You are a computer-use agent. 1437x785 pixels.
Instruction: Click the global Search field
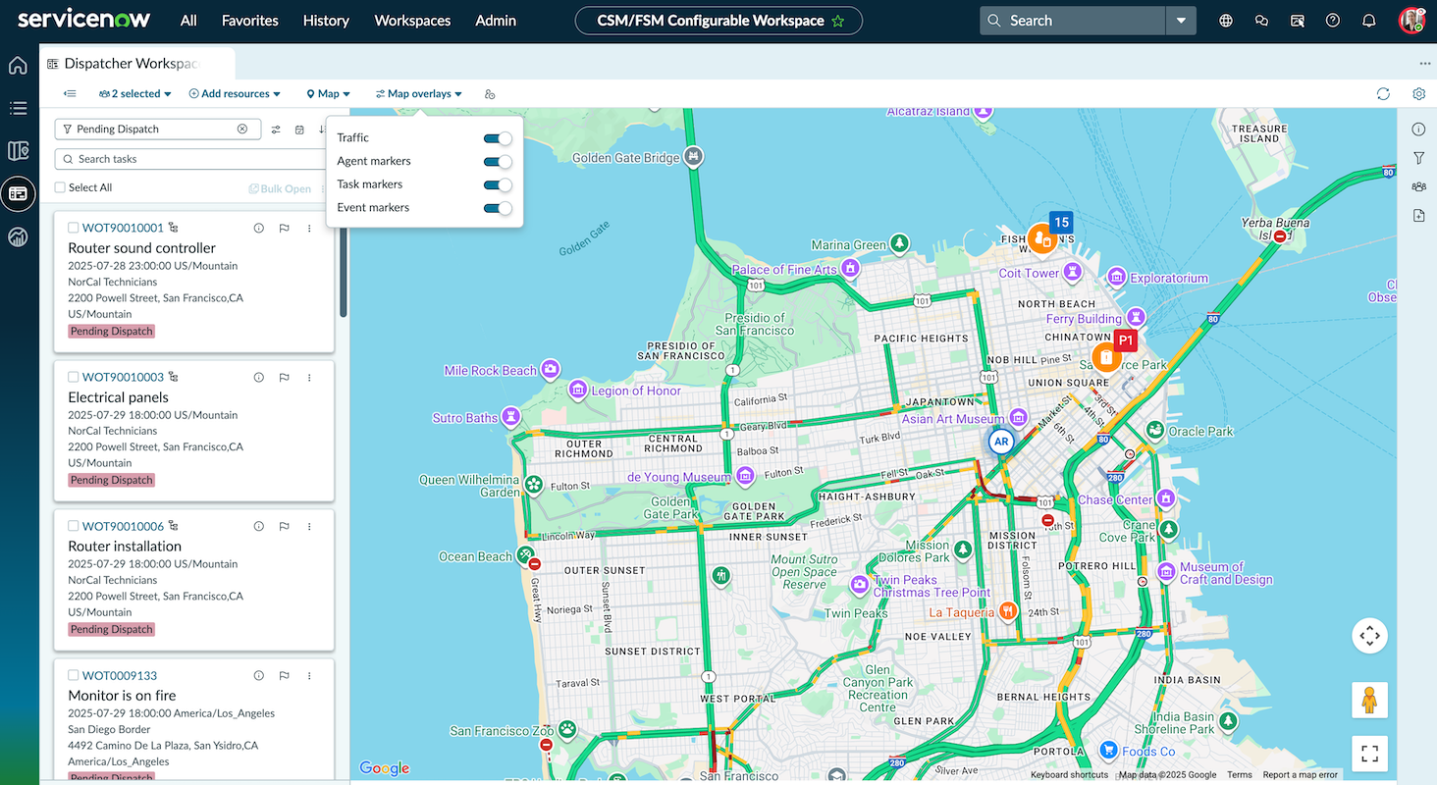1073,21
